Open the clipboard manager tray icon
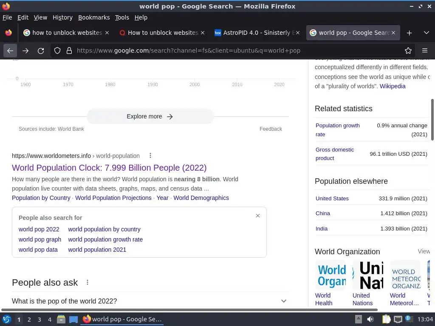Viewport: 435px width, 326px height. [386, 319]
